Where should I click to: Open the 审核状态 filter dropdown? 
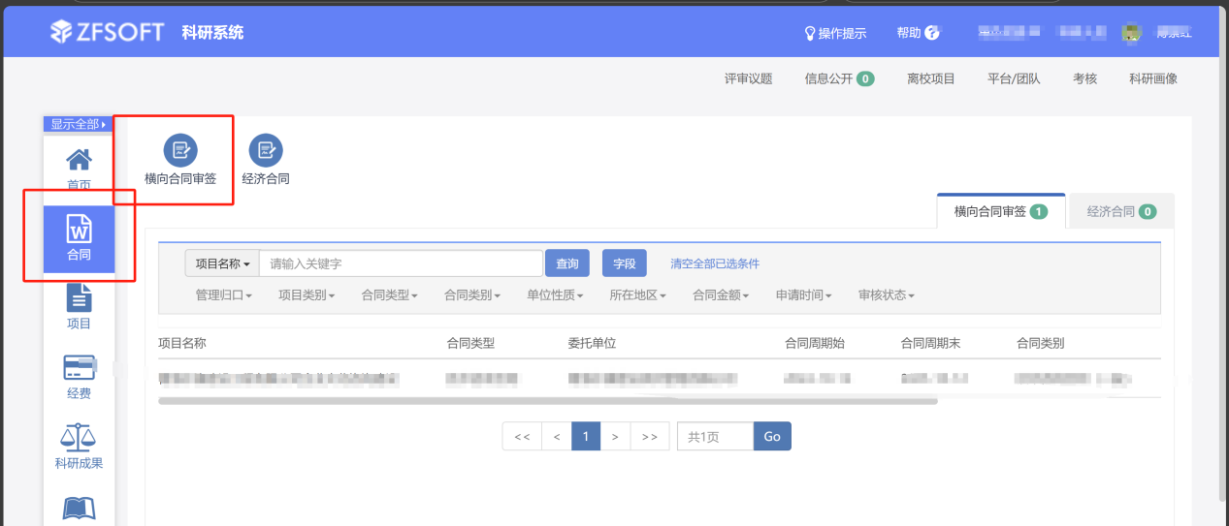tap(887, 295)
